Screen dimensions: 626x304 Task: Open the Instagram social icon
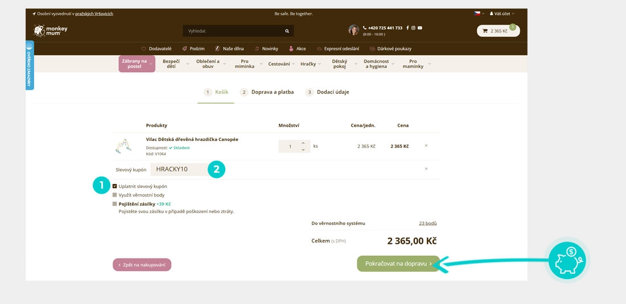(x=414, y=28)
